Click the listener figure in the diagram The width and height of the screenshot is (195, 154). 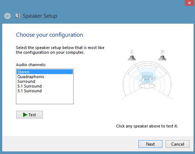[x=147, y=83]
